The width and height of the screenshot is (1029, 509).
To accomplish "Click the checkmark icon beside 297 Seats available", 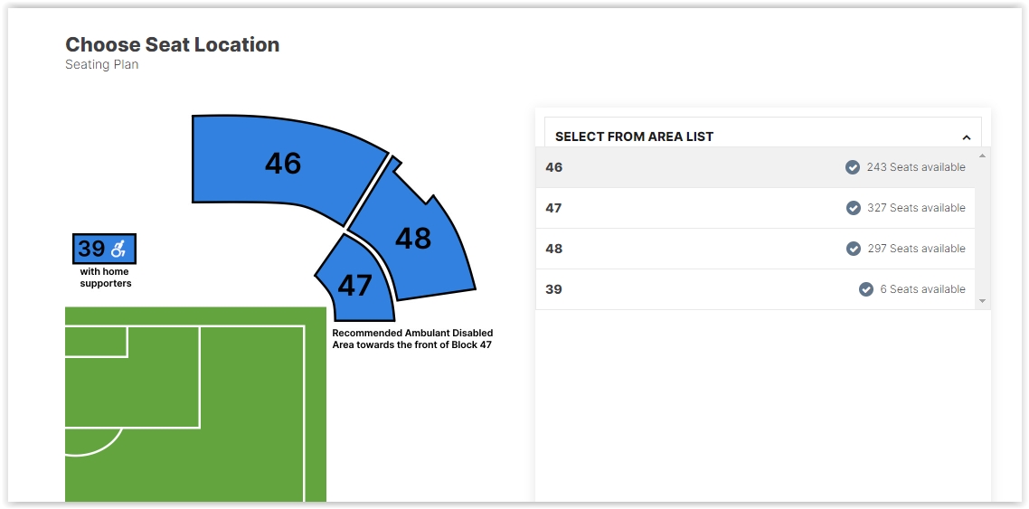I will click(853, 249).
